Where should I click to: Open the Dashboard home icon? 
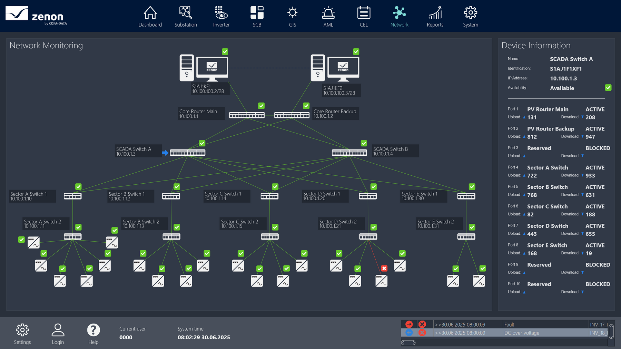(x=150, y=17)
